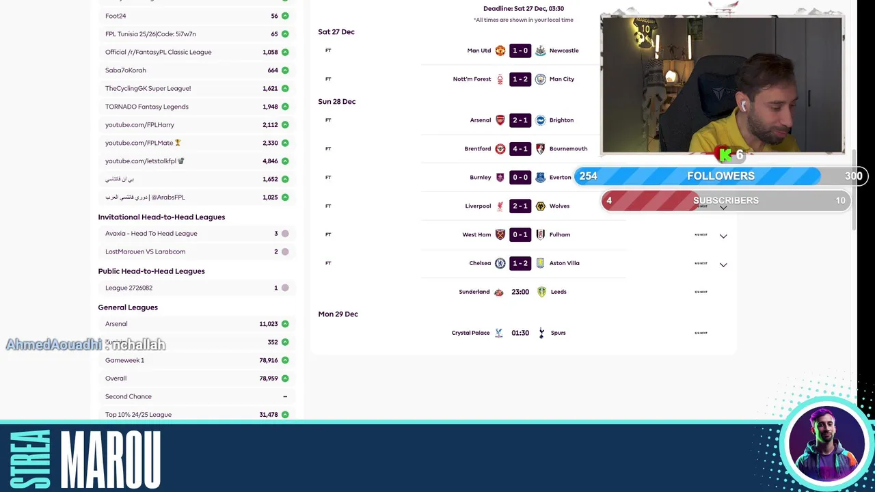Click the Nott'm Forest club crest
Image resolution: width=875 pixels, height=492 pixels.
click(500, 79)
